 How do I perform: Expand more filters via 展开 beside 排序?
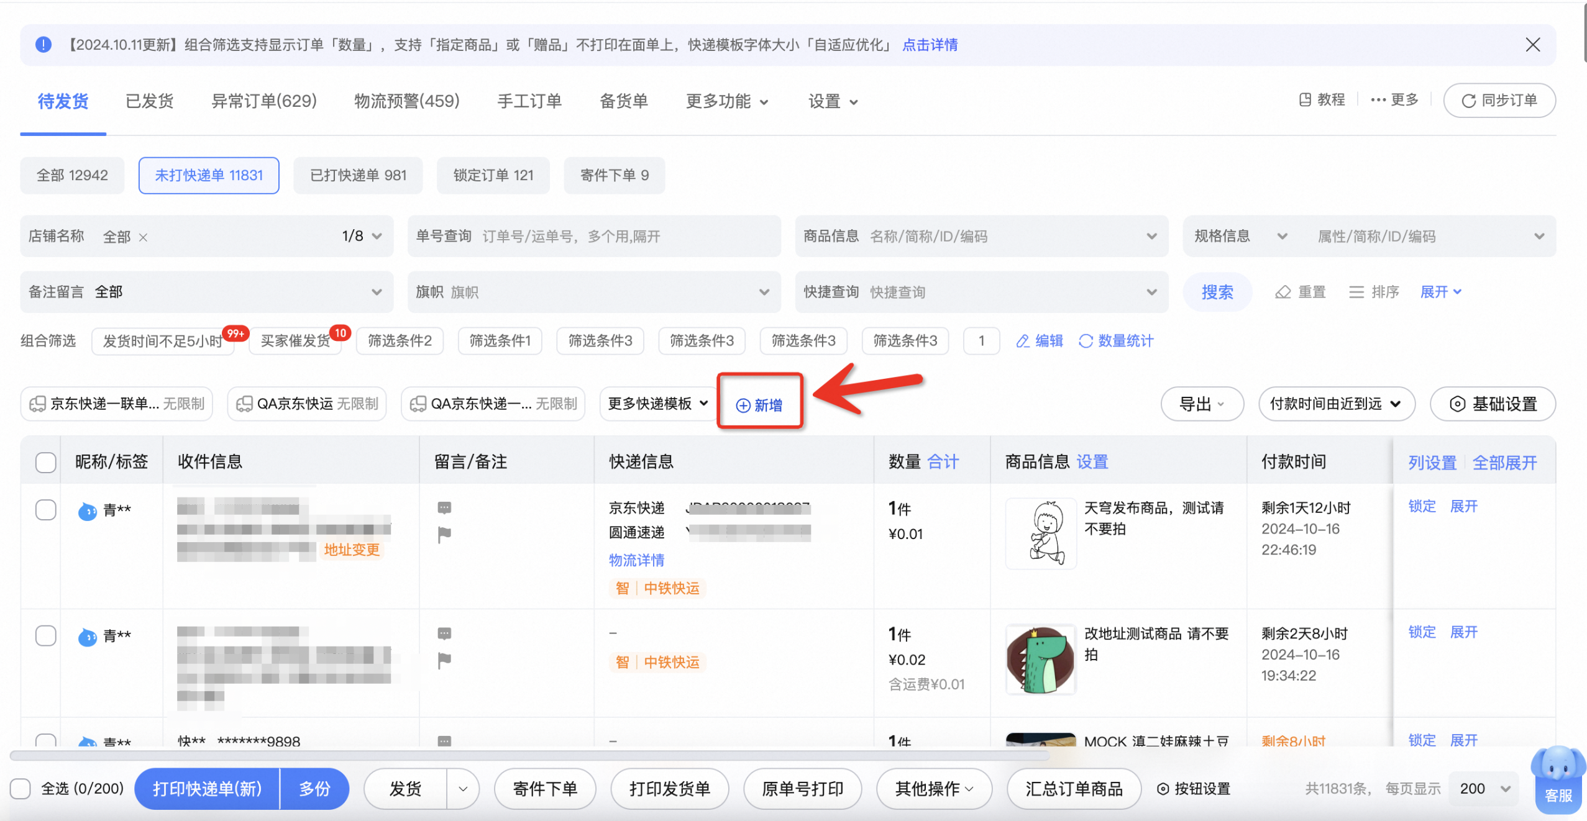coord(1441,292)
